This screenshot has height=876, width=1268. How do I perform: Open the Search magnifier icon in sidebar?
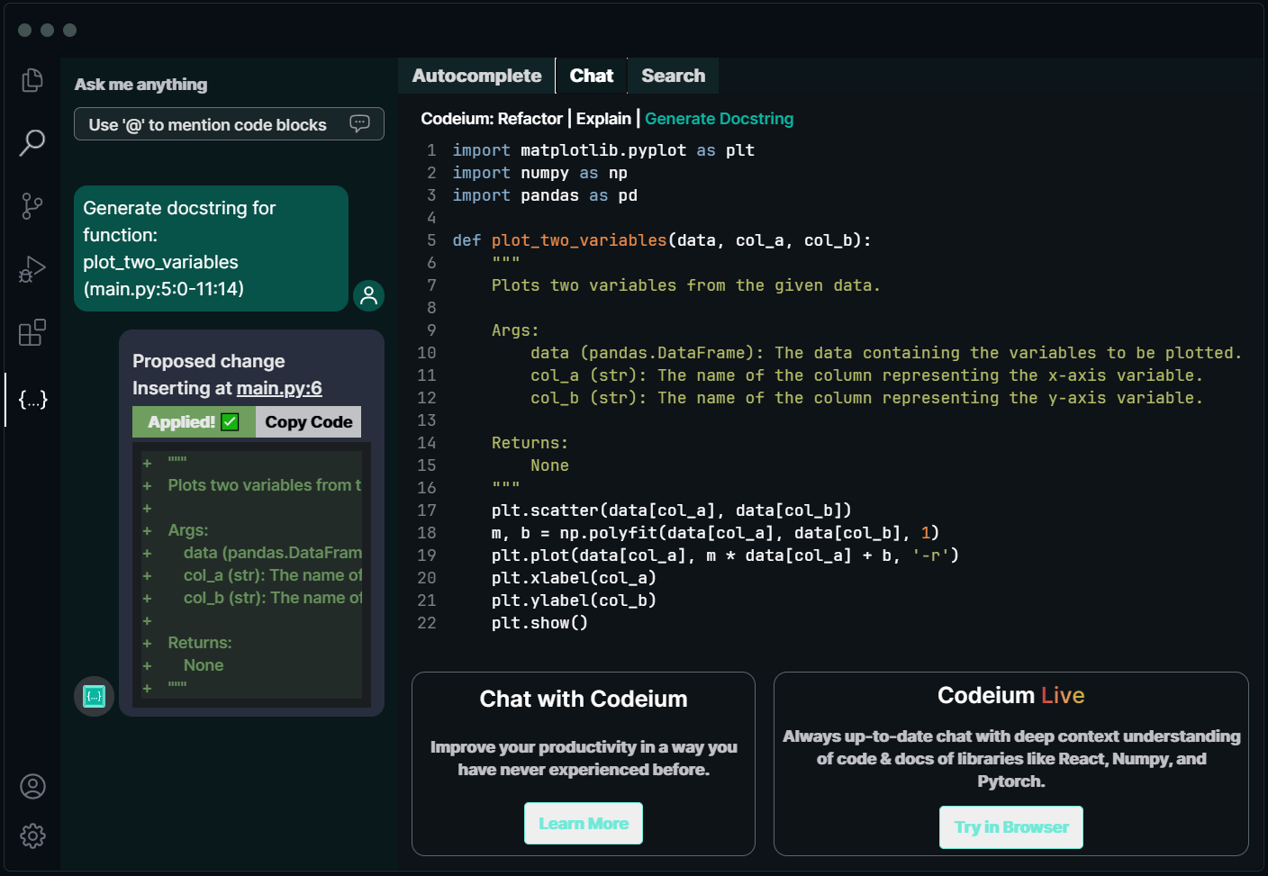click(x=32, y=142)
